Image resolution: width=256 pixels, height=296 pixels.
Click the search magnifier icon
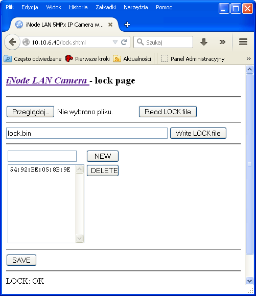[x=140, y=41]
